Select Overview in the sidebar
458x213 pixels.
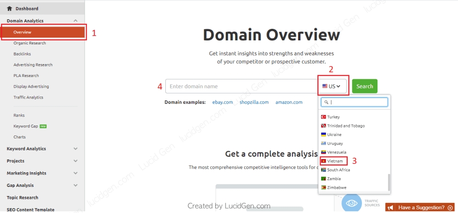tap(43, 32)
